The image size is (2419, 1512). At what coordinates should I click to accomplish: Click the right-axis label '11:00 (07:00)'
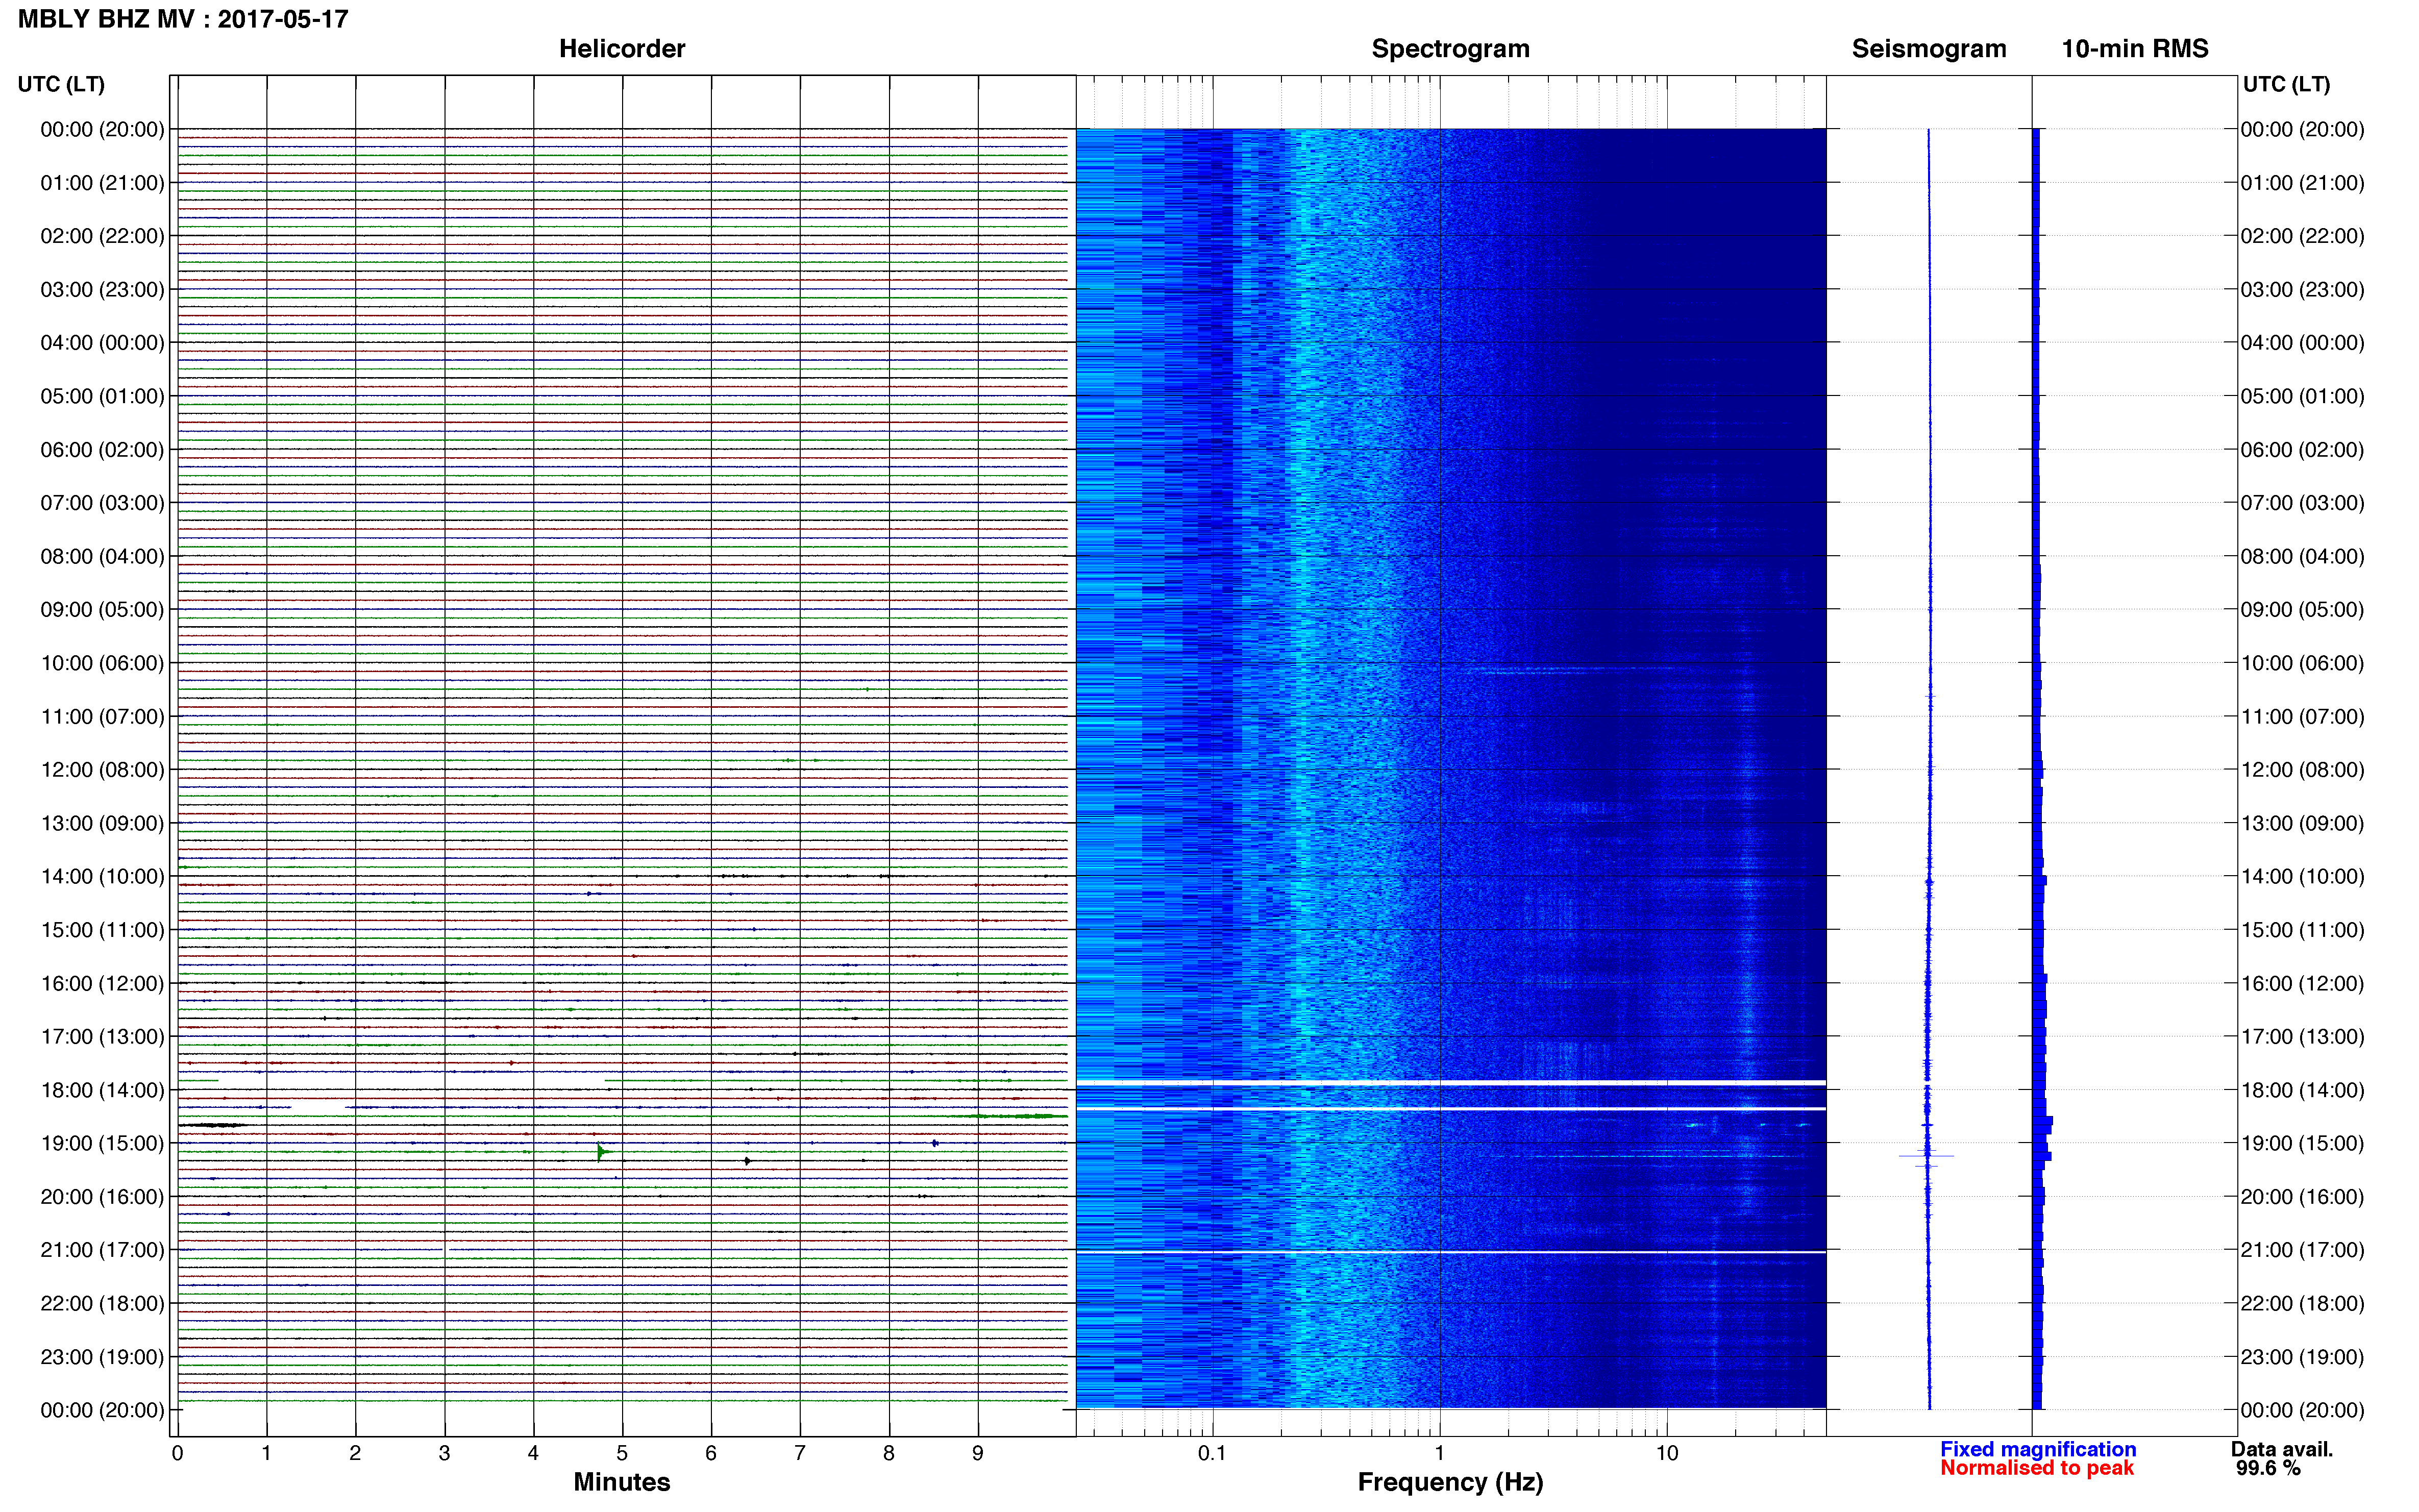point(2302,717)
